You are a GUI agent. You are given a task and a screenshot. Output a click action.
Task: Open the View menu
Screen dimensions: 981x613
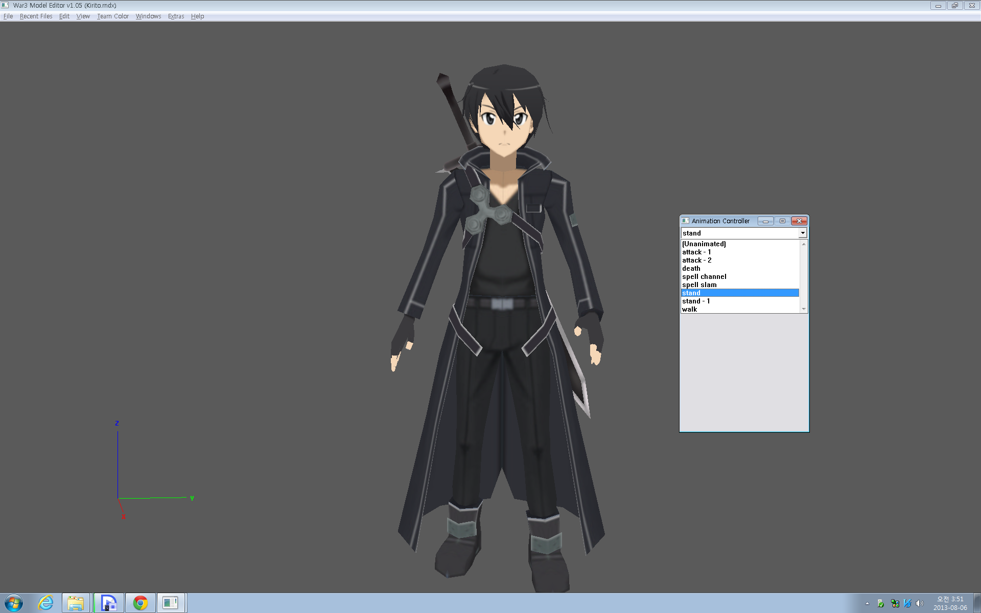pos(83,16)
